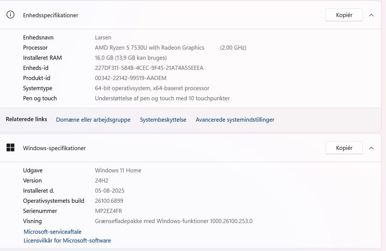Click the Produkt-id value text
The image size is (386, 251).
click(130, 78)
